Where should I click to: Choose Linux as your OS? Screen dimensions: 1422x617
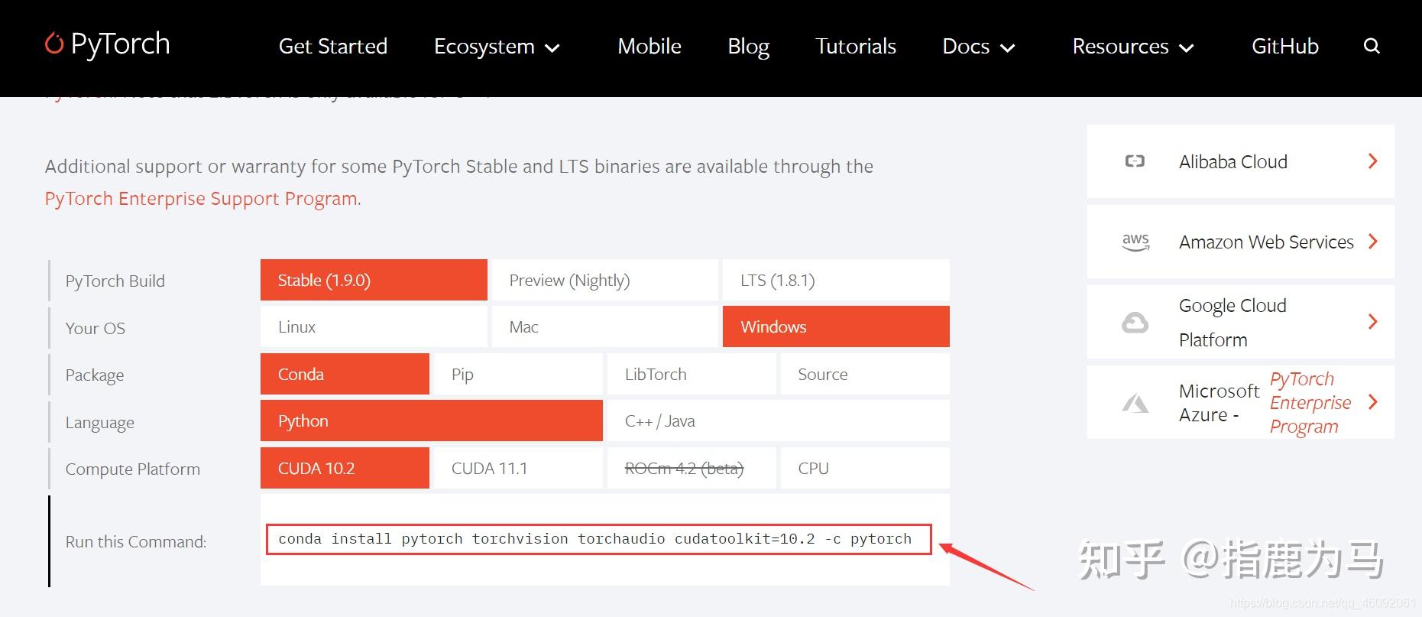pyautogui.click(x=374, y=327)
